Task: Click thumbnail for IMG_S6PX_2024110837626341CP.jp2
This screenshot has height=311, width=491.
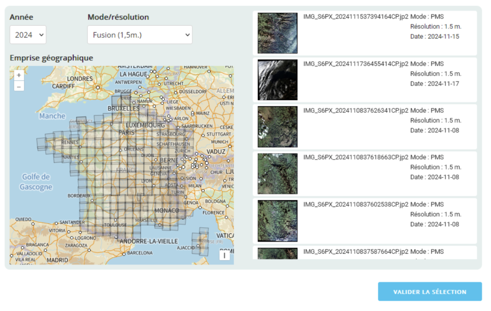Action: click(x=277, y=127)
